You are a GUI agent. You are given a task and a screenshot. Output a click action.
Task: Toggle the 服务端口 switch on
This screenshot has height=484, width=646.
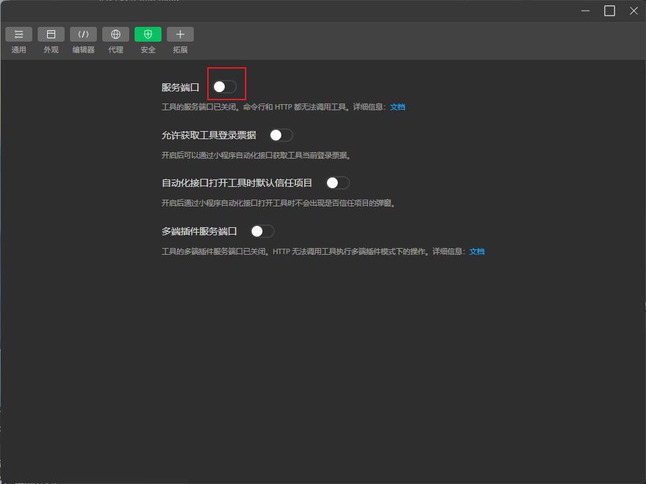tap(225, 87)
